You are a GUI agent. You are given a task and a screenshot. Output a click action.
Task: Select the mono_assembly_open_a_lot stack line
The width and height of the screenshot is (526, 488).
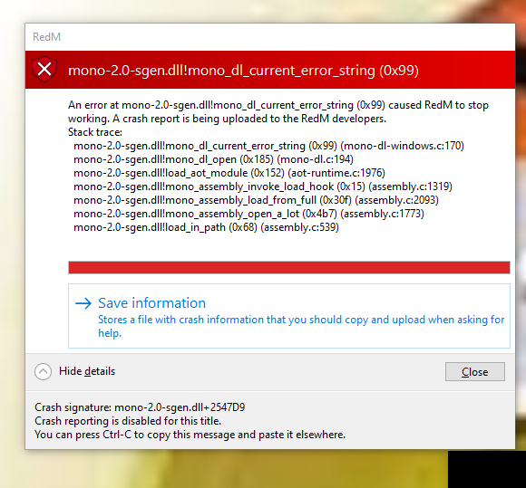point(248,214)
